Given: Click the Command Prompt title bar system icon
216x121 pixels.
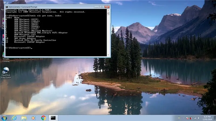Looking at the screenshot, I should [7, 7].
